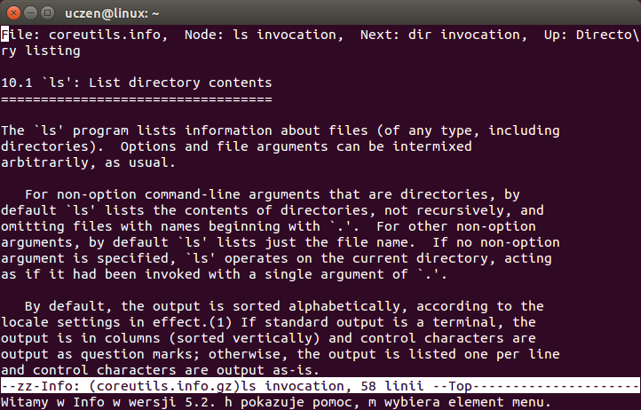The width and height of the screenshot is (641, 410).
Task: Click the 'ls invocation' node name in header
Action: coord(284,35)
